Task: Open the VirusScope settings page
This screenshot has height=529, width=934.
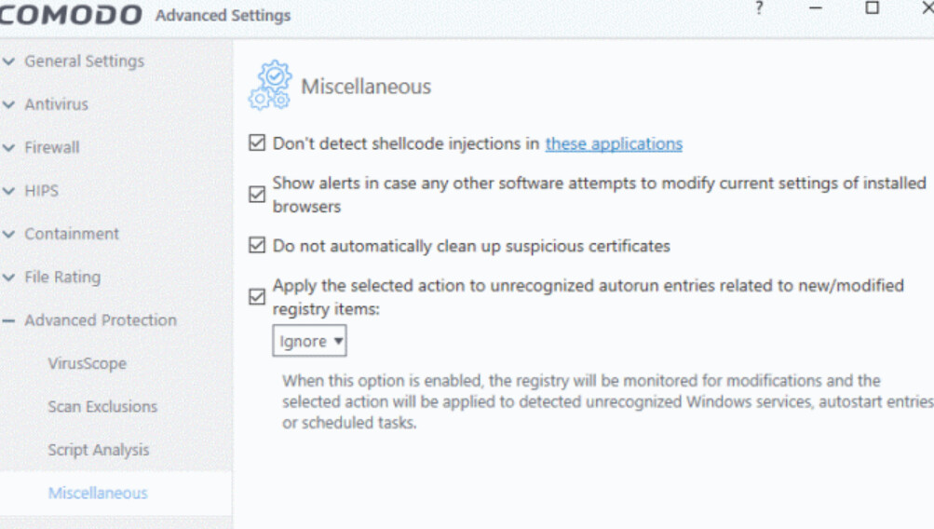Action: click(x=87, y=363)
